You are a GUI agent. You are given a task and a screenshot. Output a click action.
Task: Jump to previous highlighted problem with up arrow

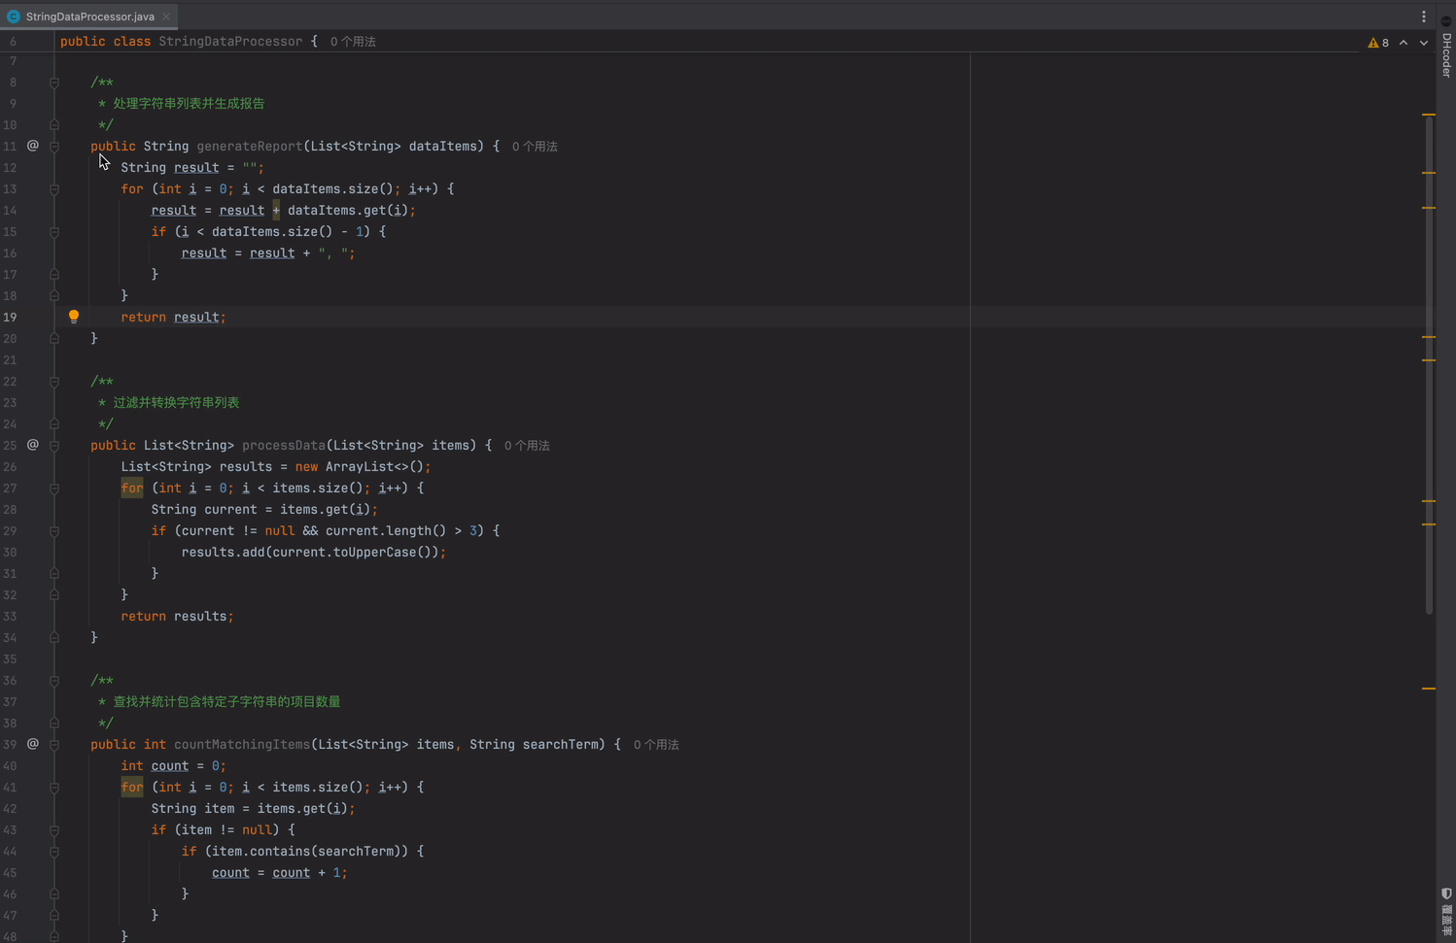(1404, 43)
